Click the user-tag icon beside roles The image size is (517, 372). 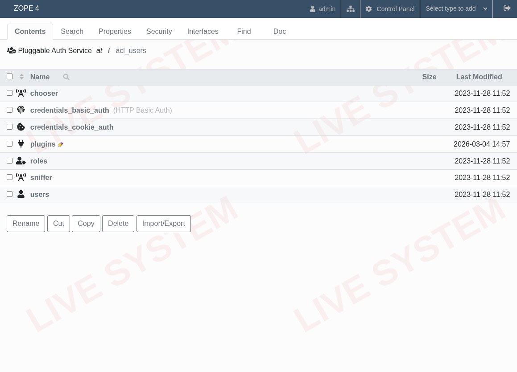click(x=21, y=161)
